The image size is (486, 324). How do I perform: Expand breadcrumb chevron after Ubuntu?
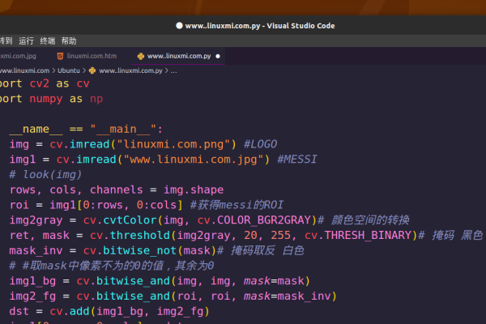[84, 70]
